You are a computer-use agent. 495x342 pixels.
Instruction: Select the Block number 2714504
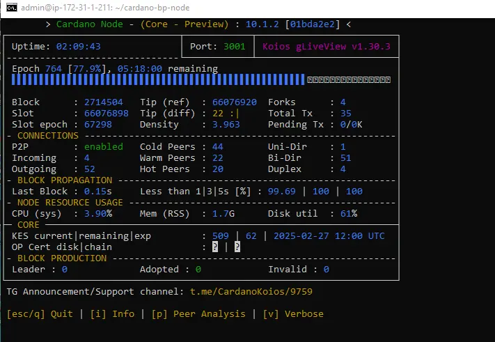[x=103, y=102]
